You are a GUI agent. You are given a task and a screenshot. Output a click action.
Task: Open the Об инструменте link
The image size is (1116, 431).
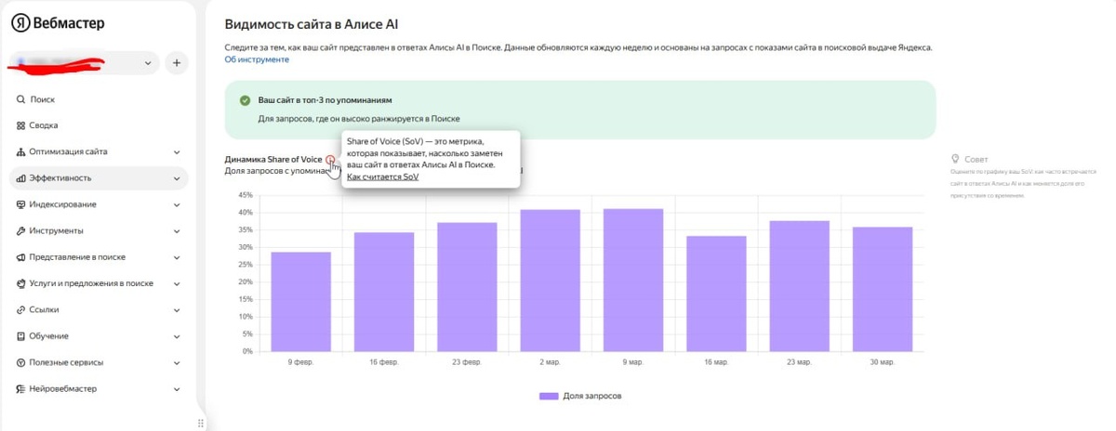point(257,59)
